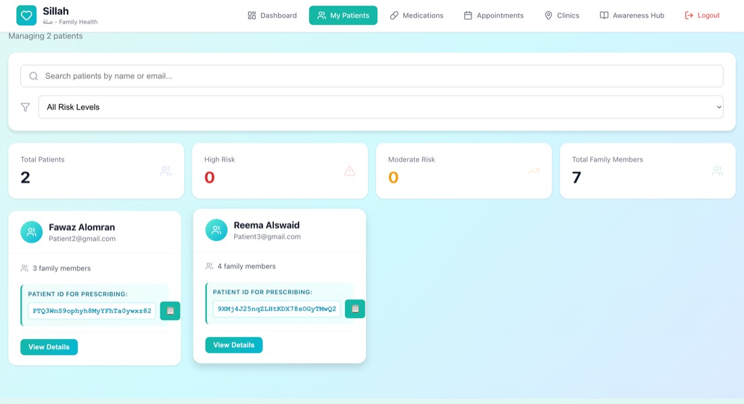Click the Medications pill icon
The width and height of the screenshot is (744, 404).
pos(394,16)
